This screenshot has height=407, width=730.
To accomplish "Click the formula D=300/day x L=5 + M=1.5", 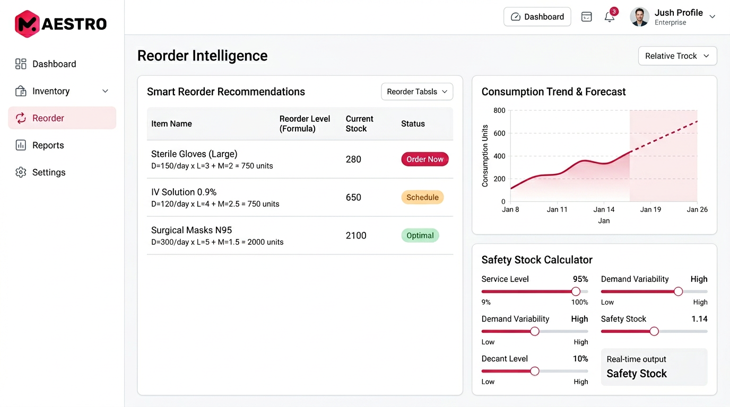I will (218, 242).
